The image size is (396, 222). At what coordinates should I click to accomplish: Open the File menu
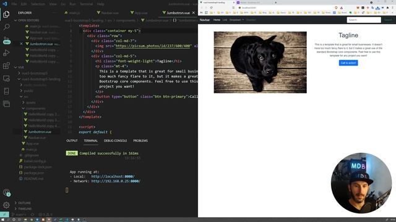pyautogui.click(x=14, y=4)
